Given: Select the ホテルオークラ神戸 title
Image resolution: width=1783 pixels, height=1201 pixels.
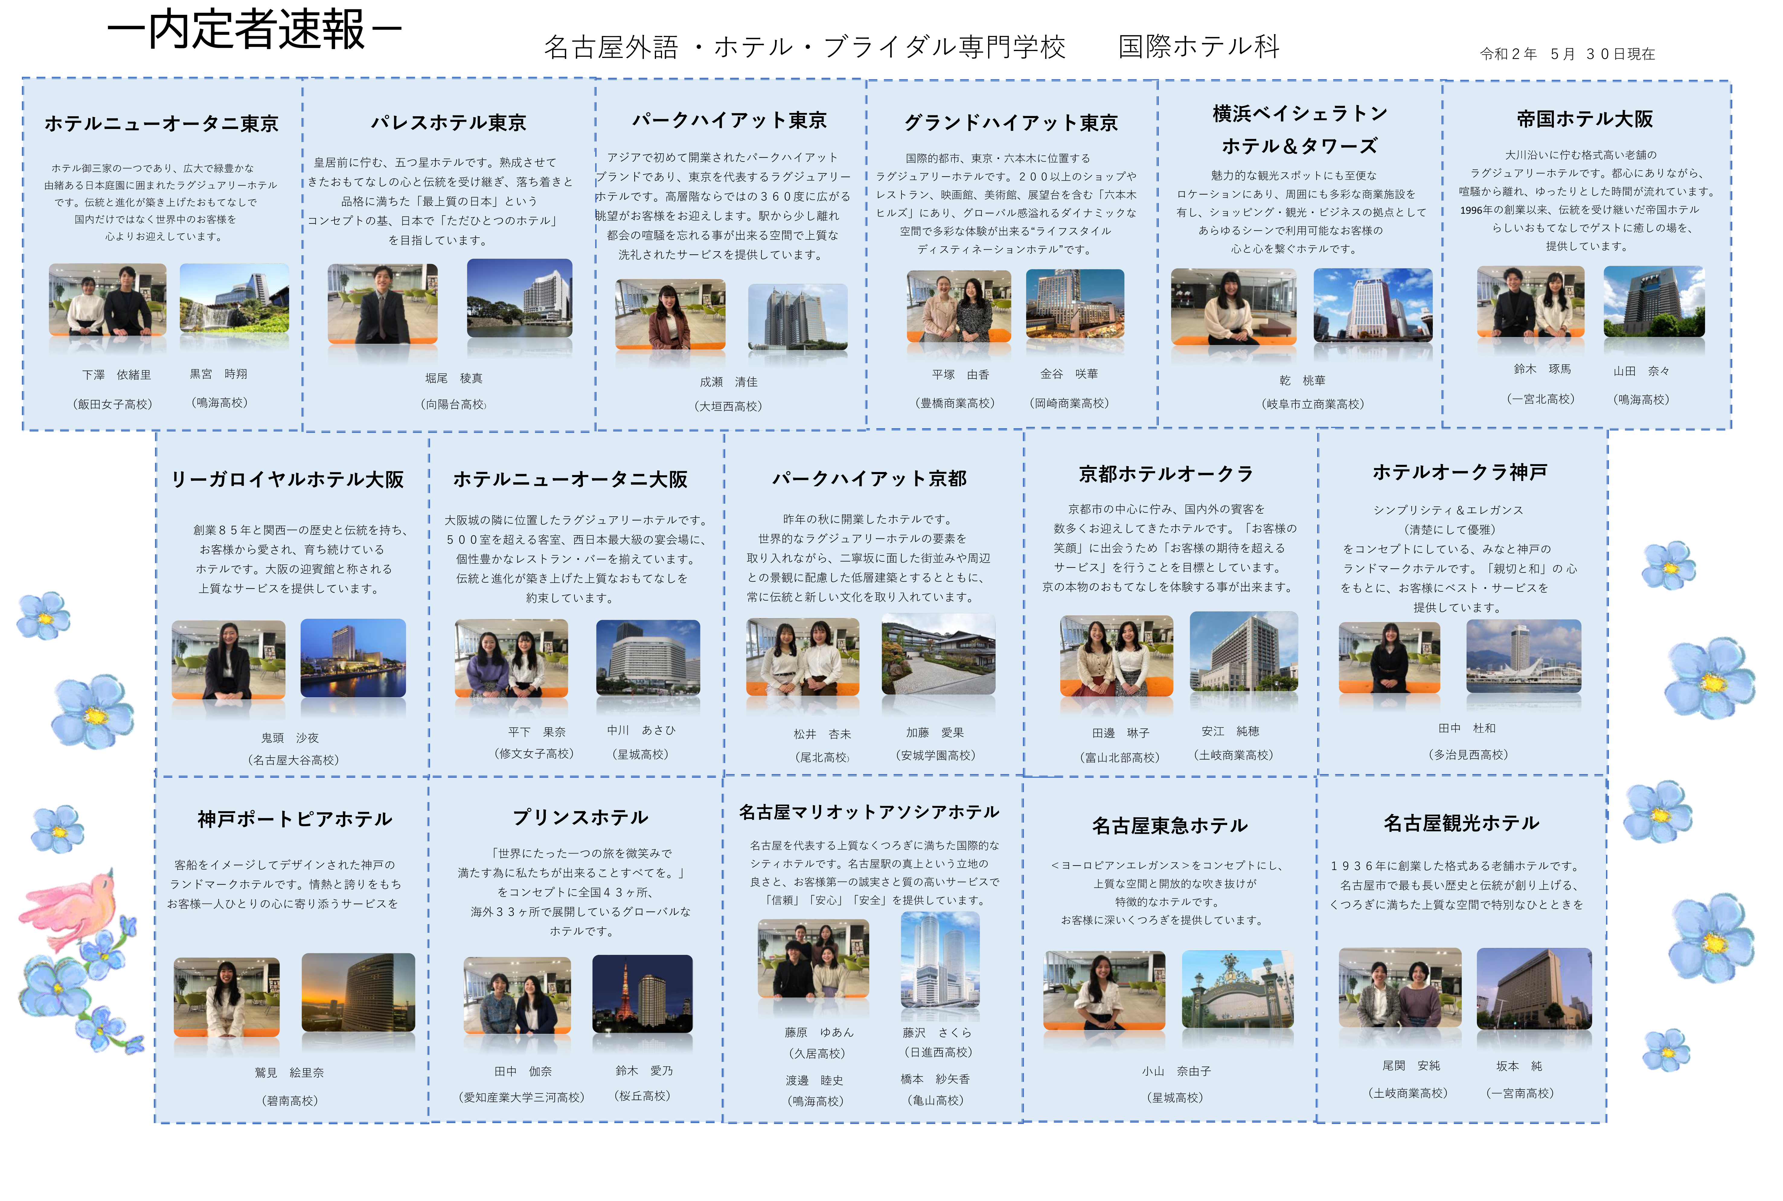Looking at the screenshot, I should 1460,472.
